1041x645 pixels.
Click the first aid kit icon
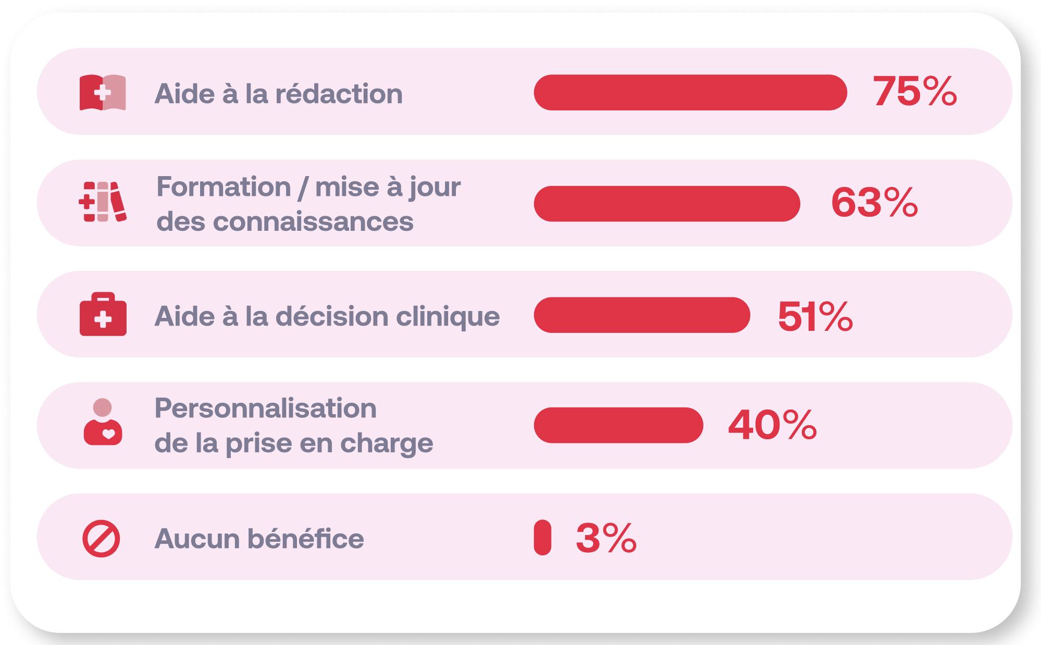click(x=103, y=314)
